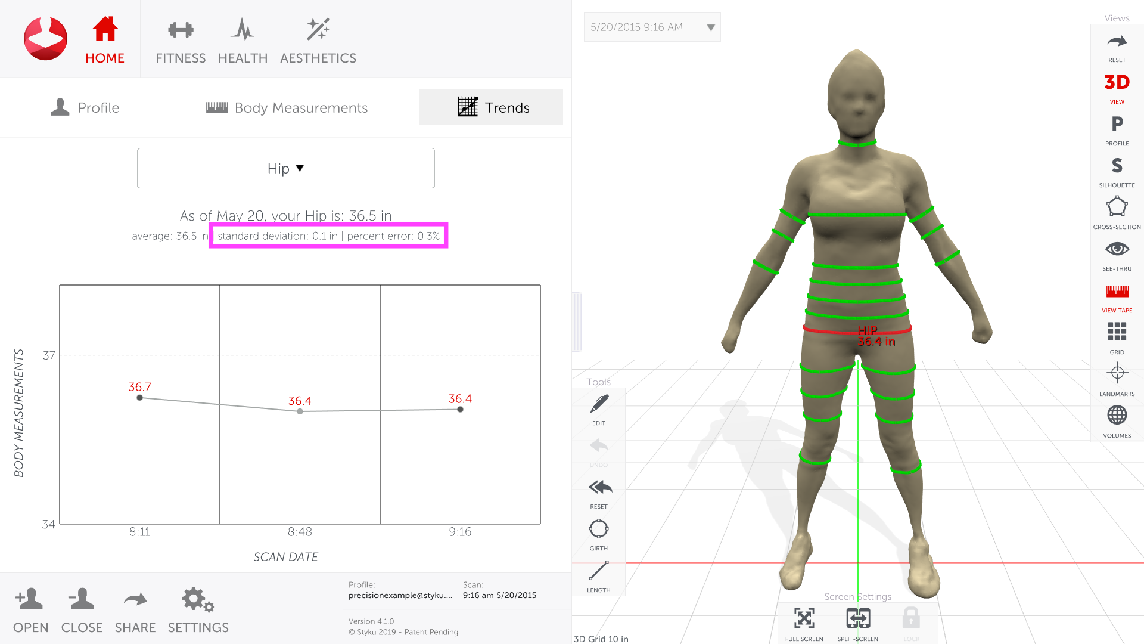This screenshot has height=644, width=1144.
Task: Toggle the See-Thru eye view
Action: [1117, 249]
